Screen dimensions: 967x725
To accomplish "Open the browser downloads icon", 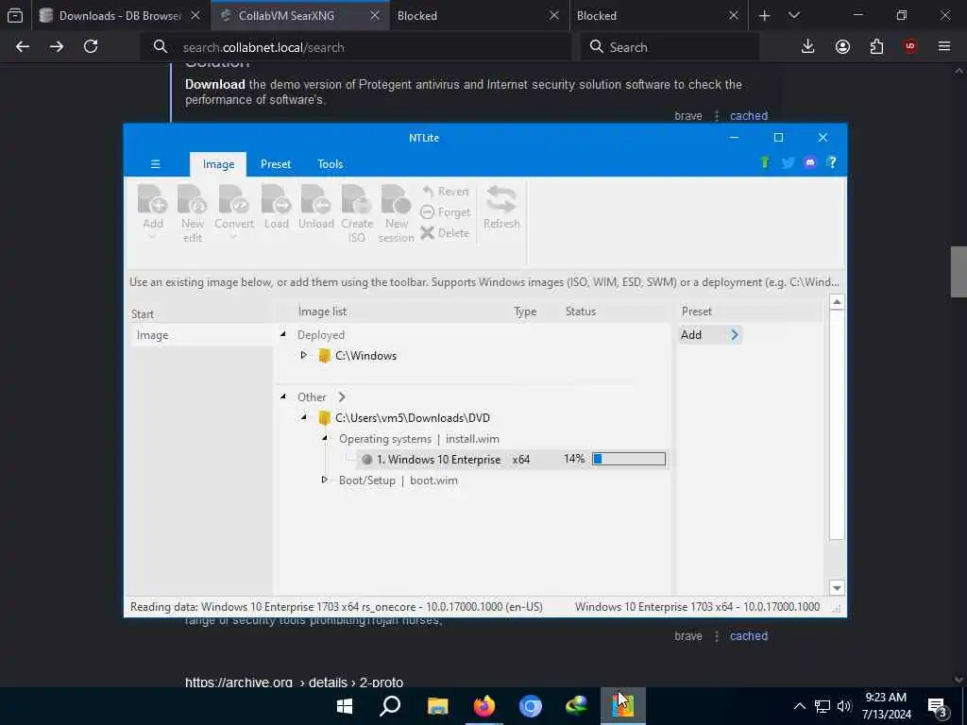I will point(808,47).
